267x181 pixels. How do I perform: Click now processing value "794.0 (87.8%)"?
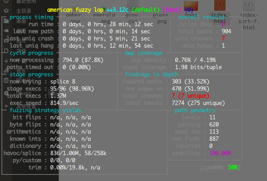(x=83, y=60)
